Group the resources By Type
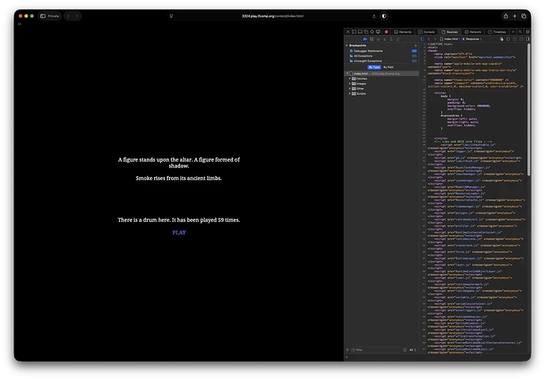The width and height of the screenshot is (545, 379). (x=374, y=67)
